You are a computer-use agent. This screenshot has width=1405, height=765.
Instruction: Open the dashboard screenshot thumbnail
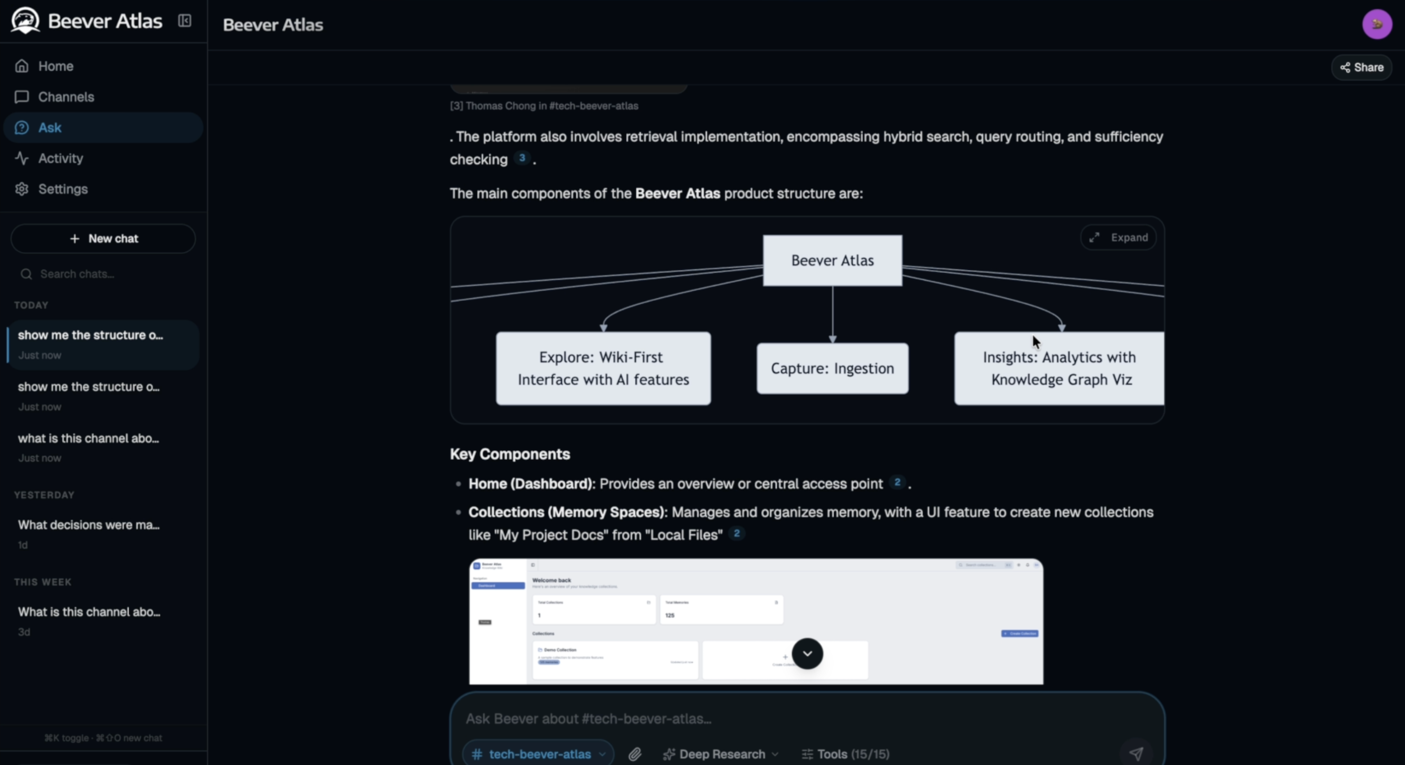click(756, 621)
